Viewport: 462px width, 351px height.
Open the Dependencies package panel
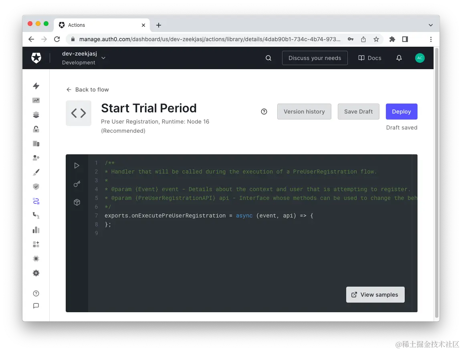click(x=77, y=202)
